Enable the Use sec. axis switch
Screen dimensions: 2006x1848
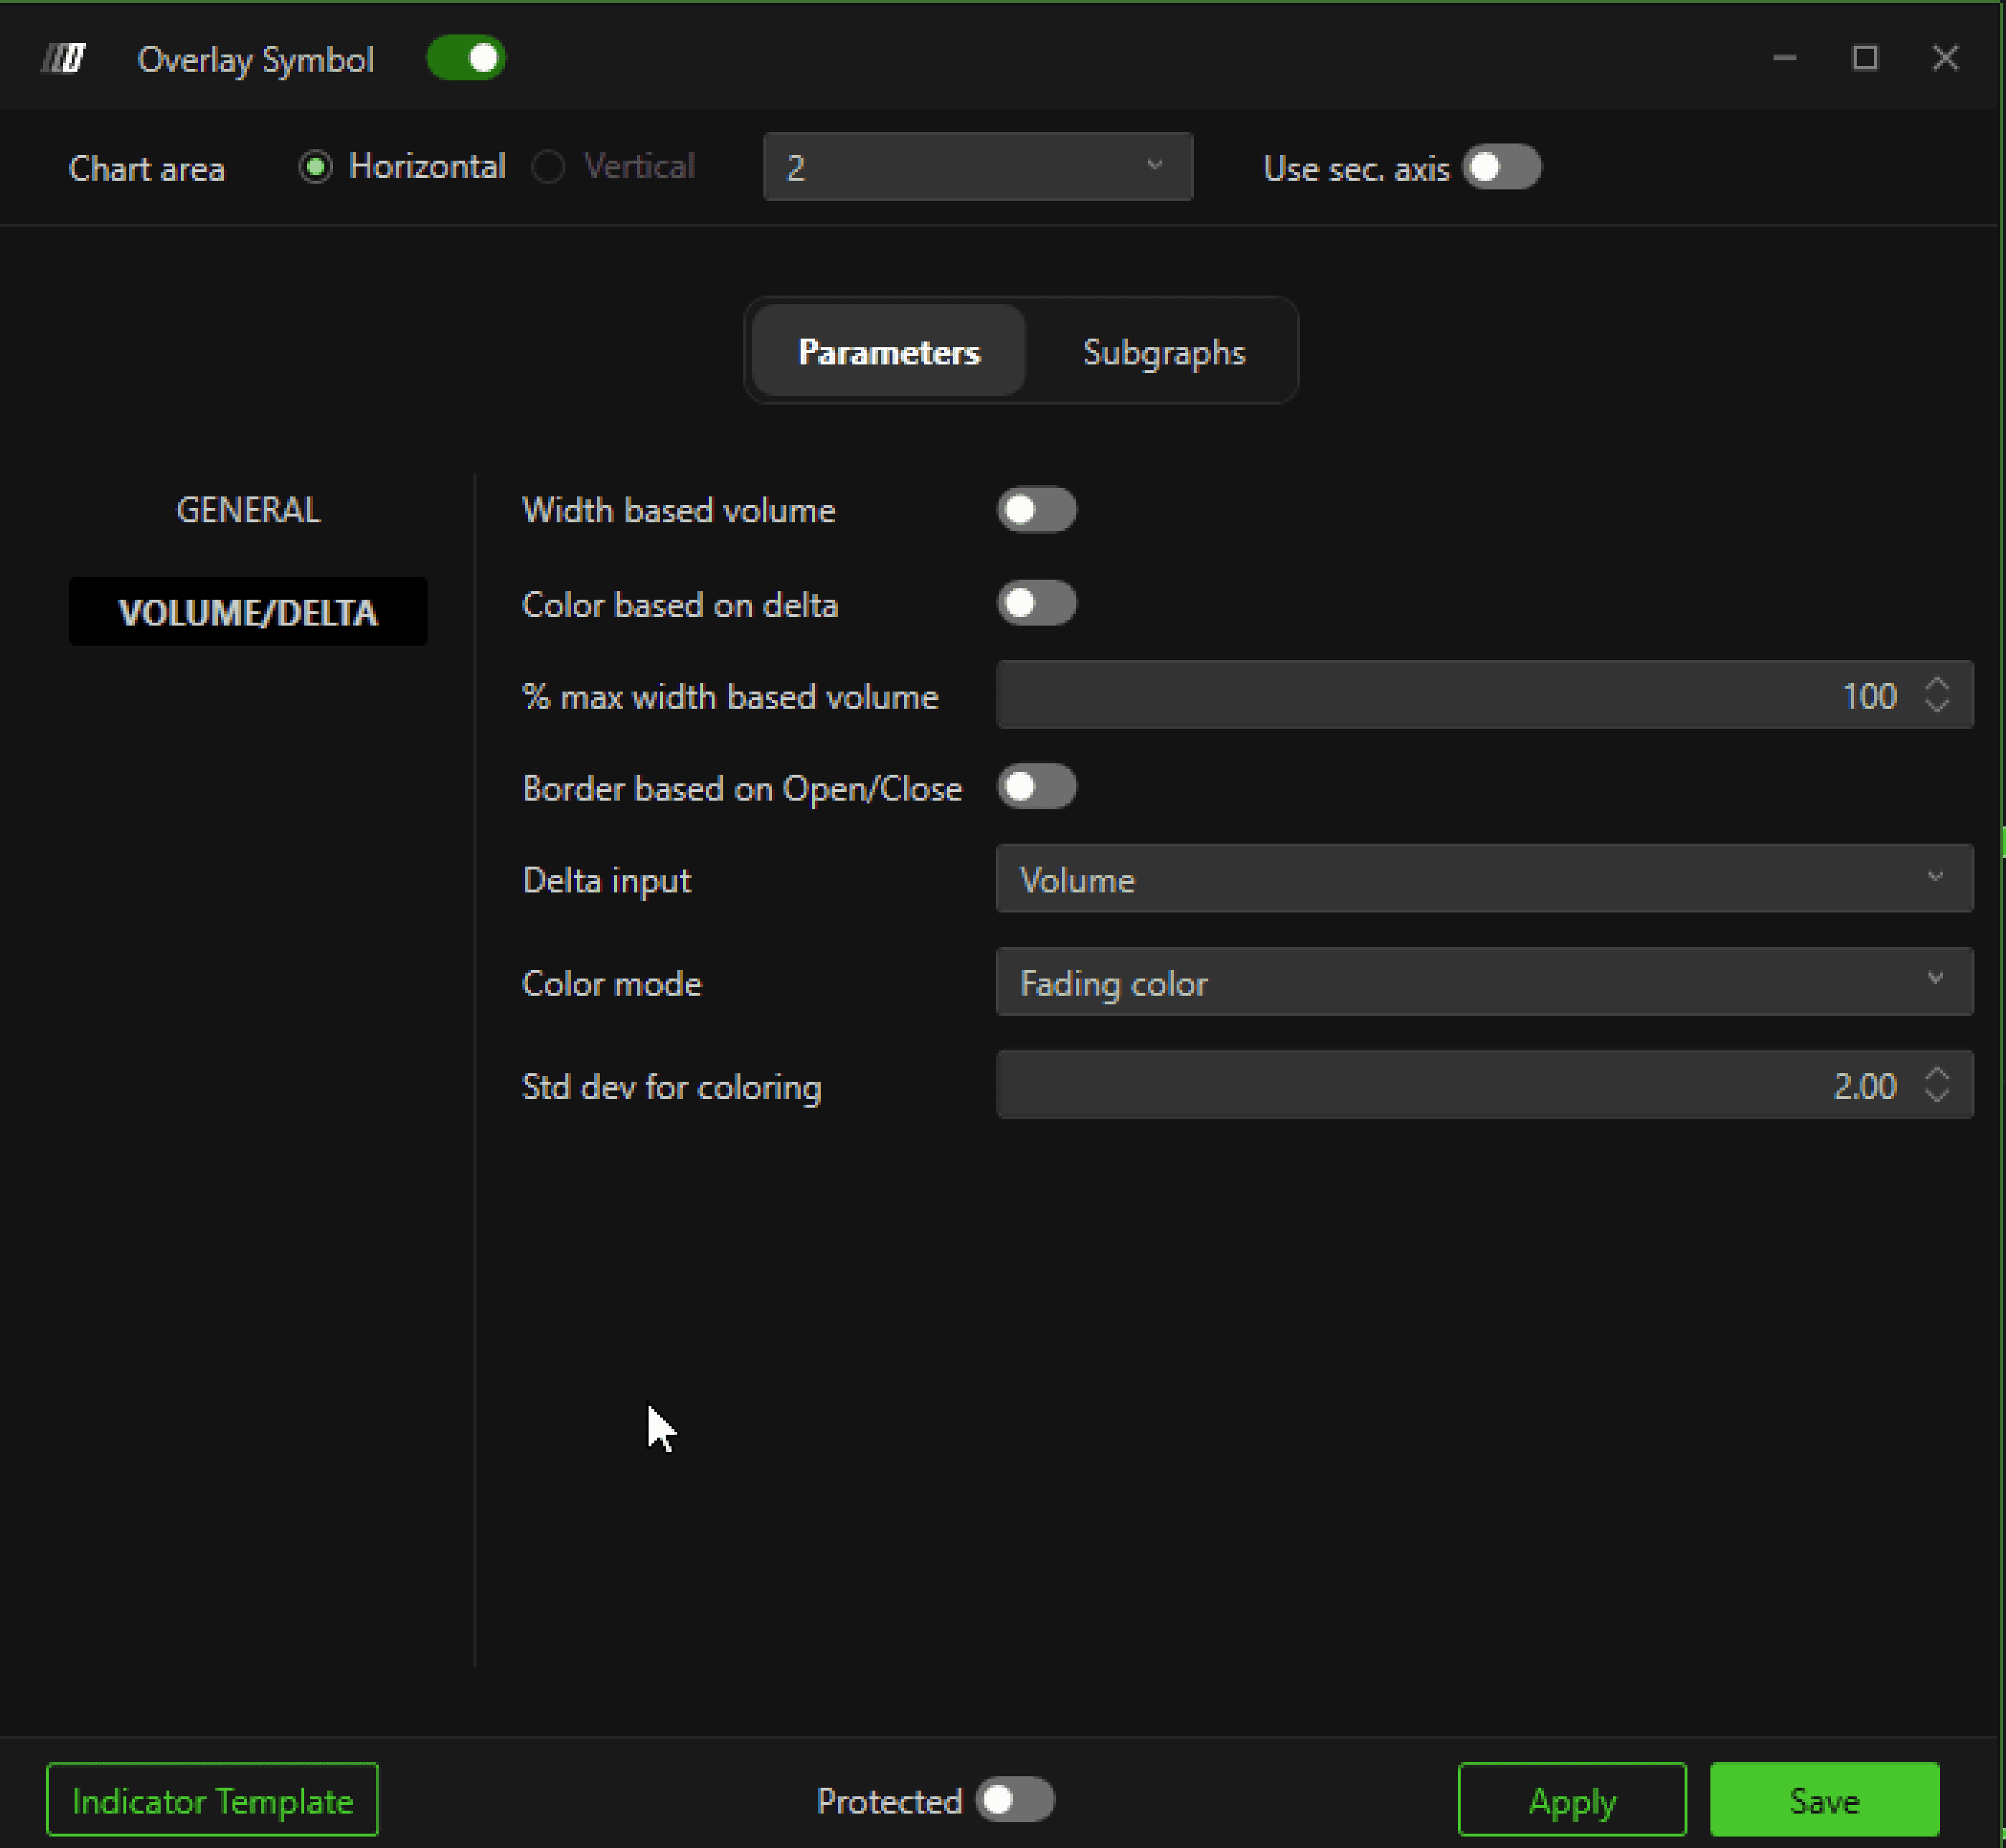1501,167
